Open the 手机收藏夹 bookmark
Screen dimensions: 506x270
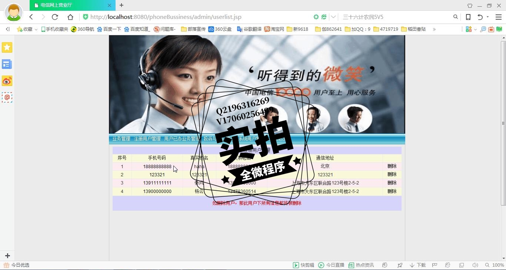coord(54,29)
